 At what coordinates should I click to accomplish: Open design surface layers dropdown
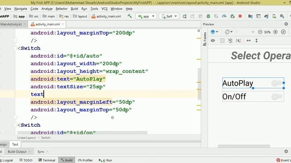click(214, 32)
